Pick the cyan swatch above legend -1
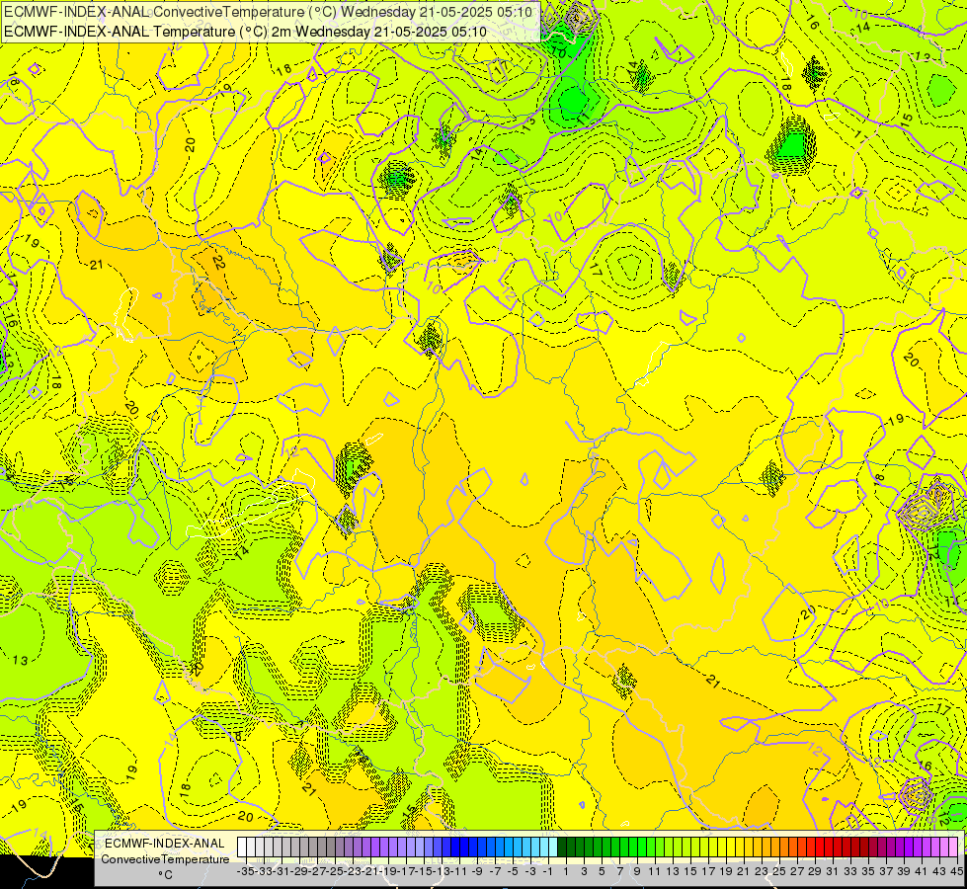 (544, 848)
